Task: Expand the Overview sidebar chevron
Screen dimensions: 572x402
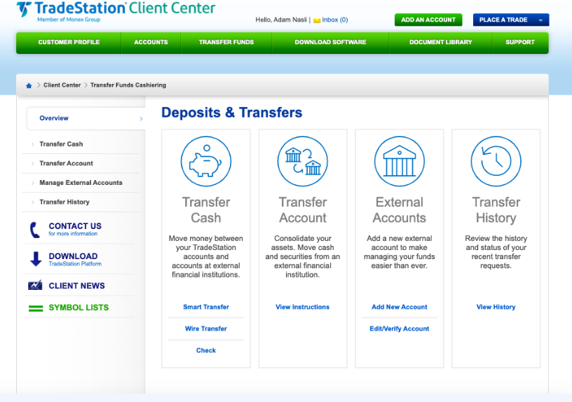Action: [141, 118]
